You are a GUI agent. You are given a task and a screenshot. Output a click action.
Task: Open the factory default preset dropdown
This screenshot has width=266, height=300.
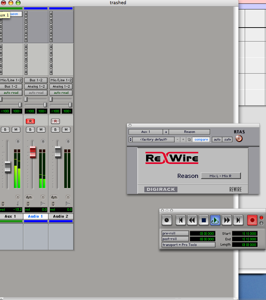click(x=151, y=140)
